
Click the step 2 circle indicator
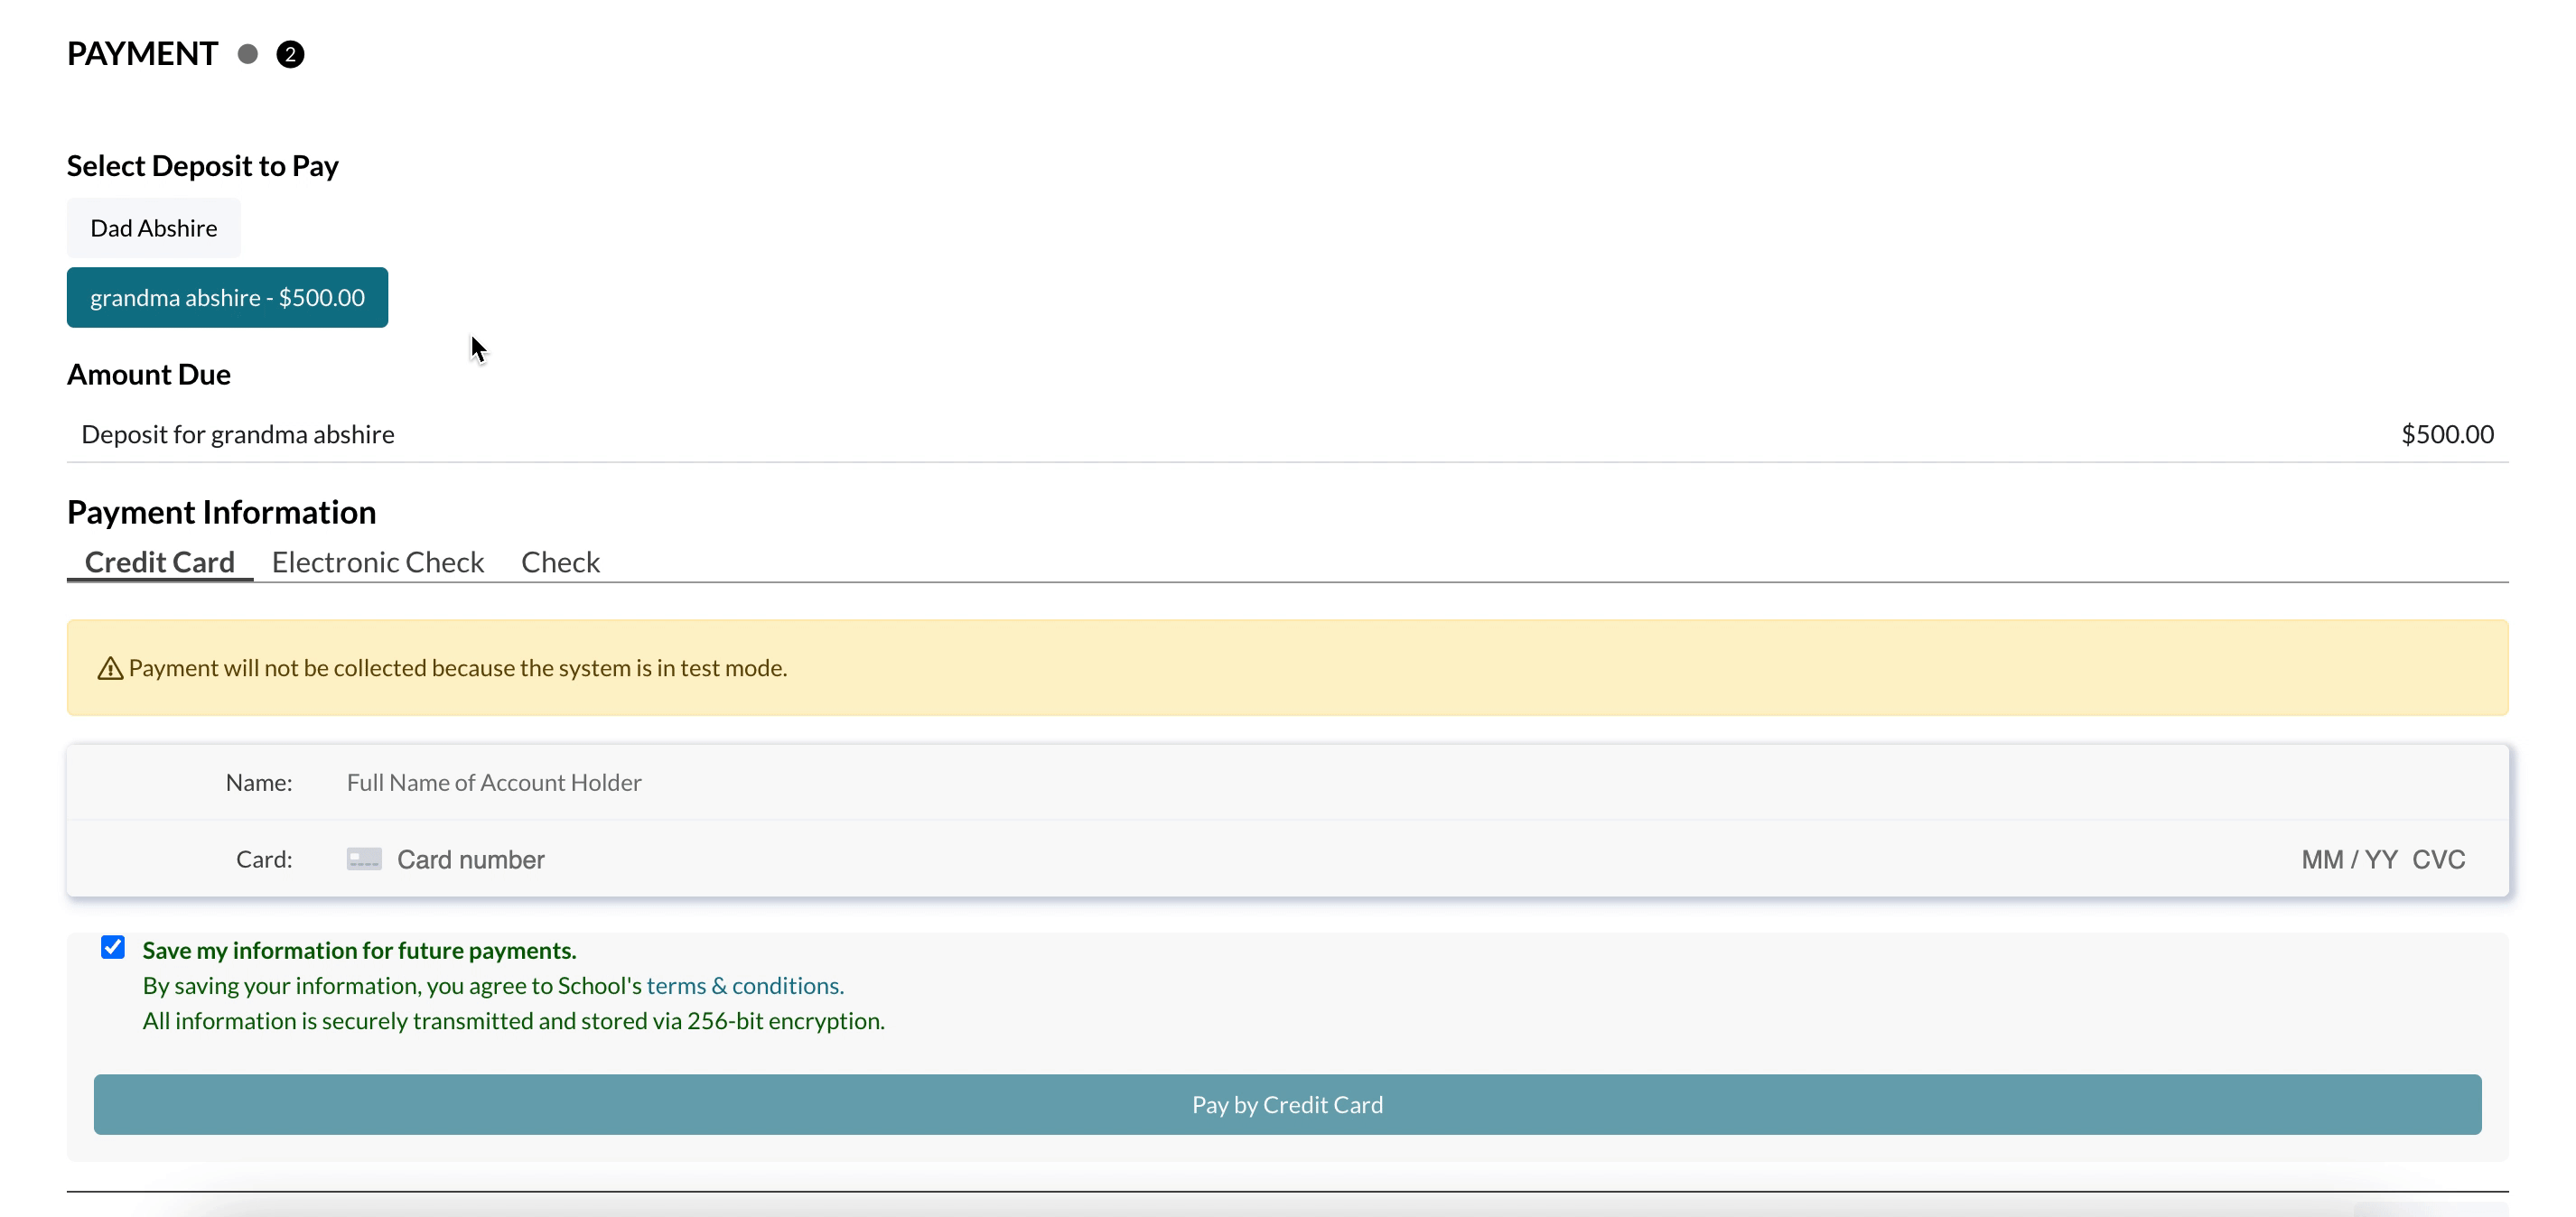point(290,54)
